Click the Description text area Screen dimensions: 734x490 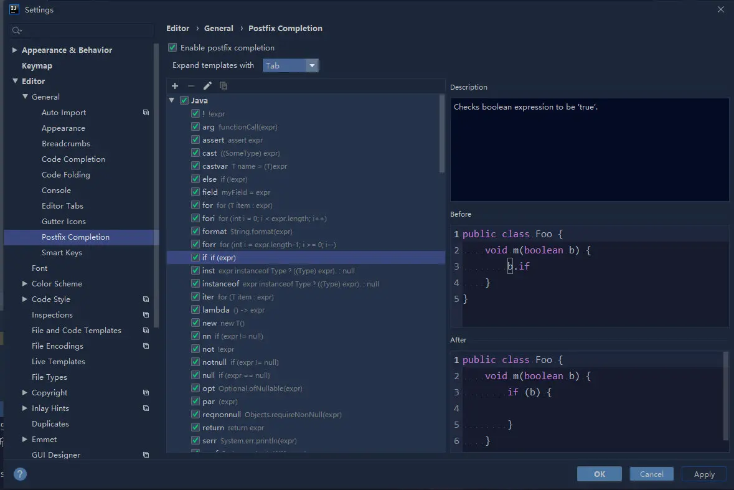click(x=590, y=149)
